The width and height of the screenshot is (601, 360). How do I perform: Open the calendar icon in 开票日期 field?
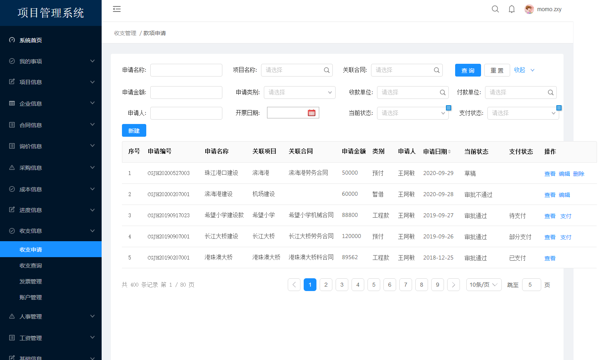tap(312, 113)
